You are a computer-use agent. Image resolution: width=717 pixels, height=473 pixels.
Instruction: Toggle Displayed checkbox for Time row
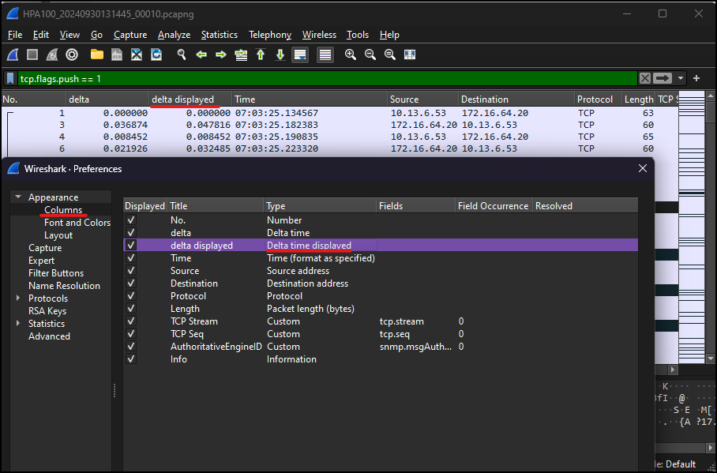click(131, 257)
